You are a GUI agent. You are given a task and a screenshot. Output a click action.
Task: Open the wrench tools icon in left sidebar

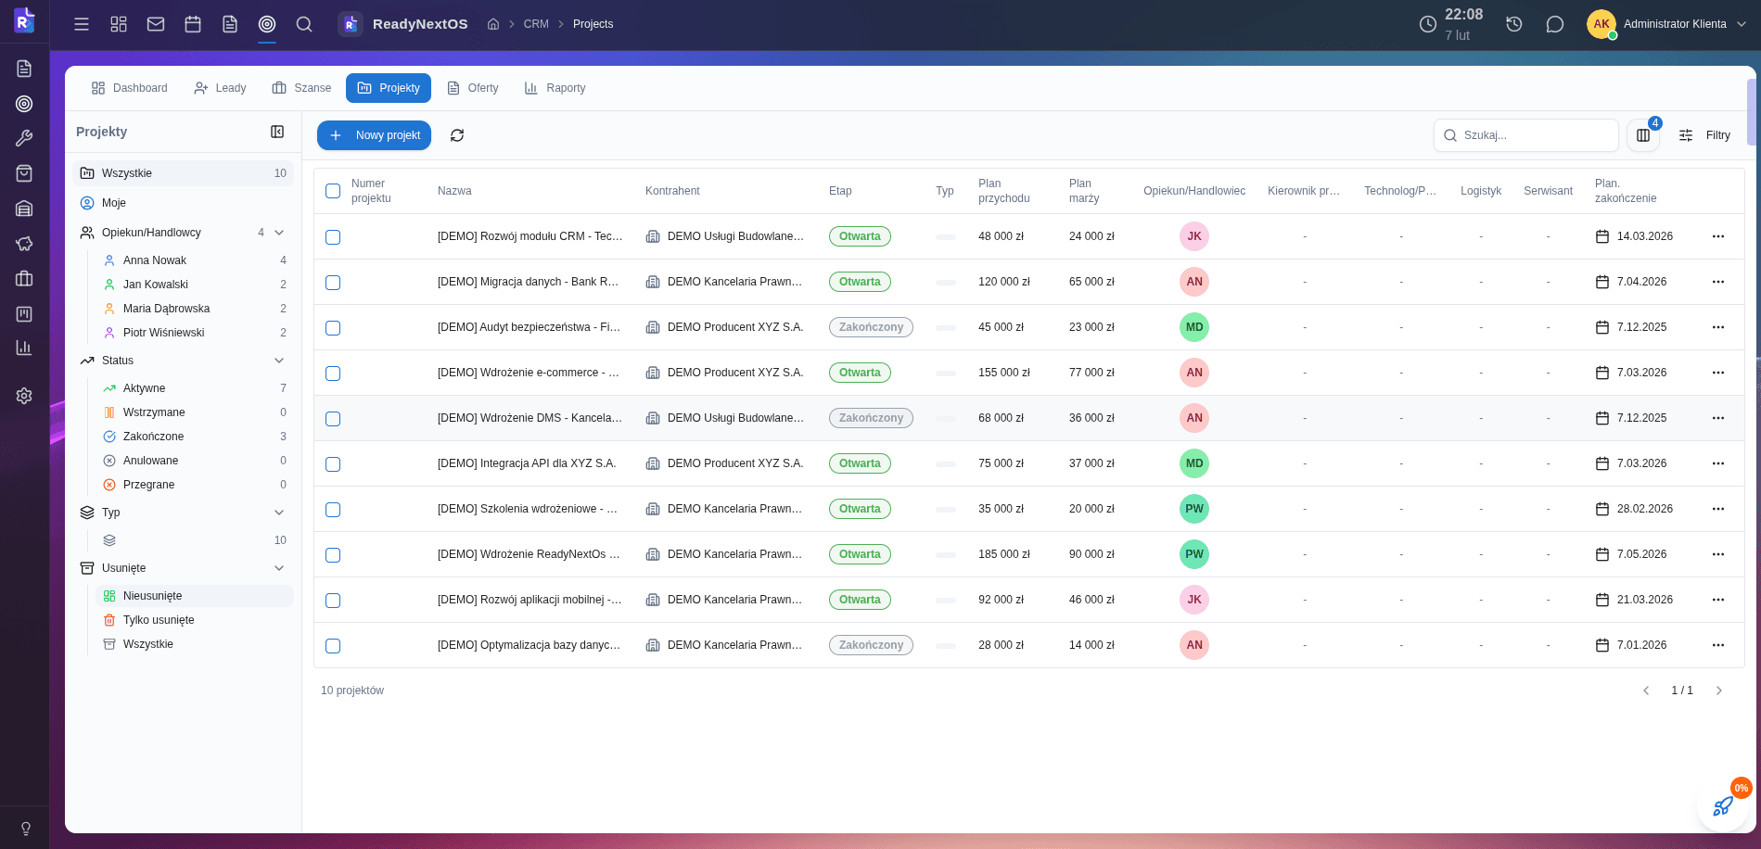23,138
